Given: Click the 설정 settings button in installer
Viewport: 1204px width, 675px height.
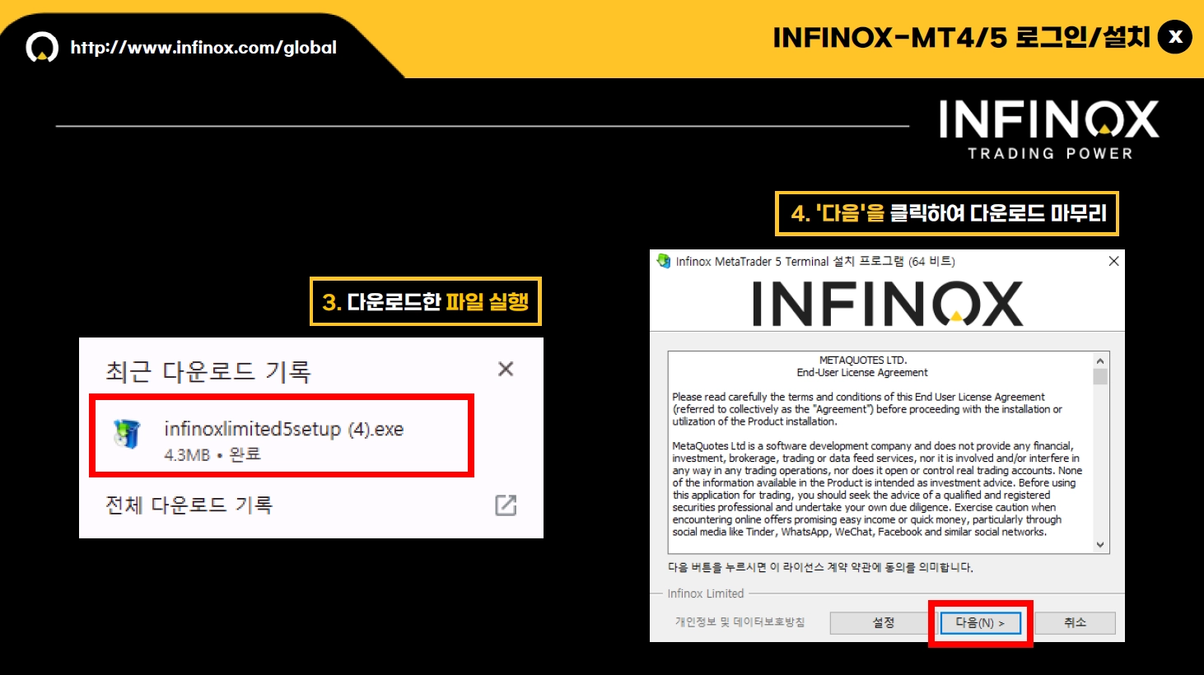Looking at the screenshot, I should coord(884,623).
